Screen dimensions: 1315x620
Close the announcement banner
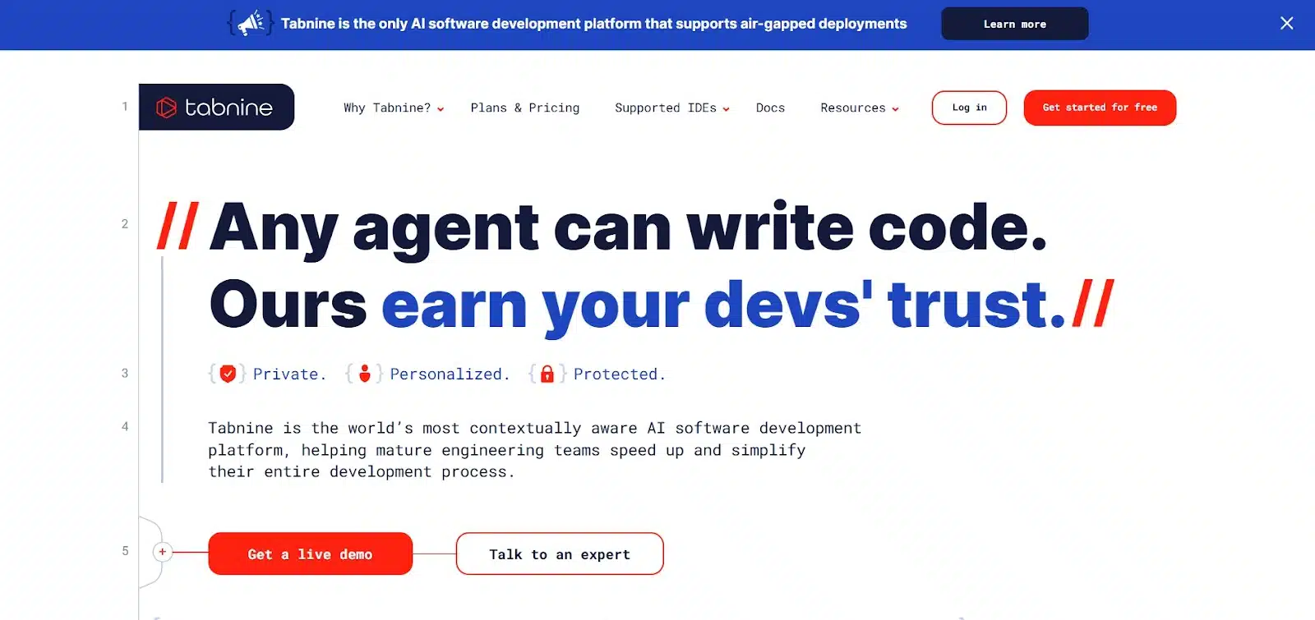pos(1287,23)
